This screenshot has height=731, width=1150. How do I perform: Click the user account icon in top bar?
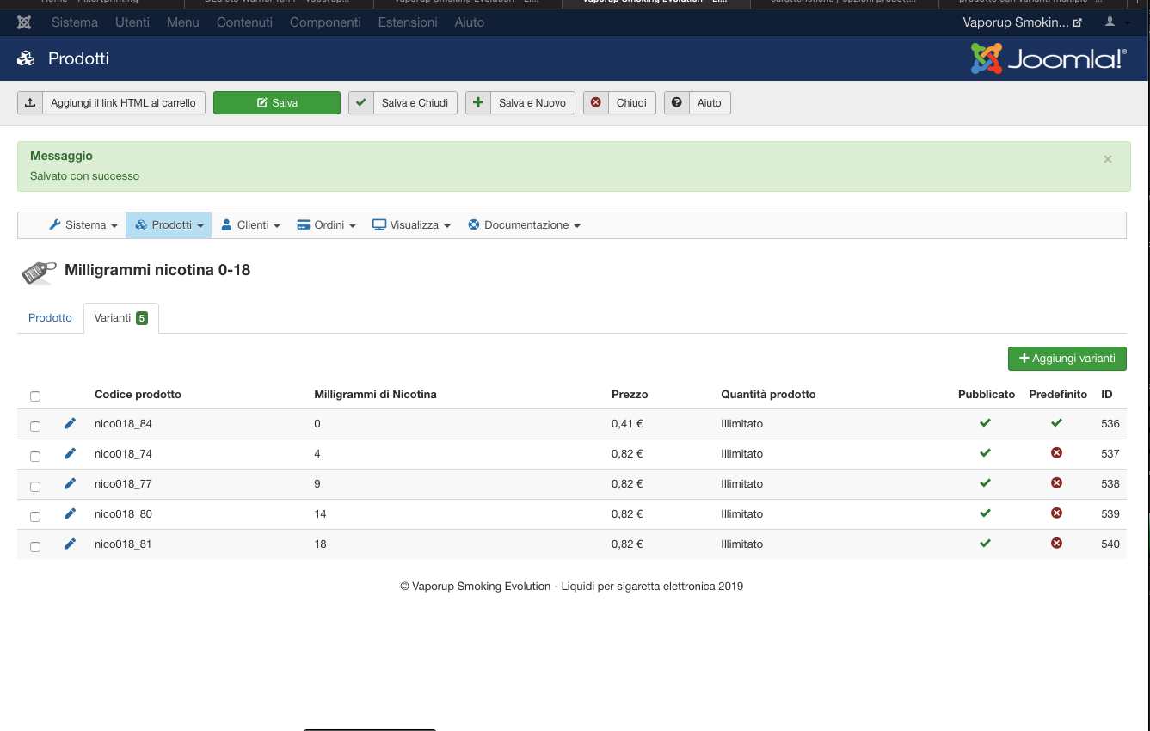1110,21
